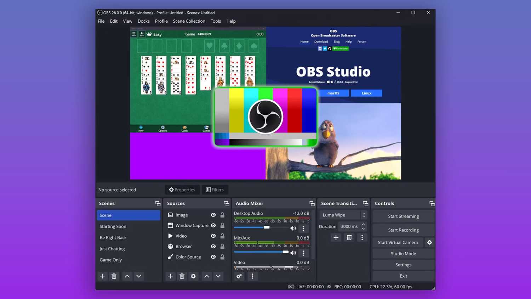Pop out the Scenes dock
Viewport: 531px width, 299px height.
pos(158,203)
